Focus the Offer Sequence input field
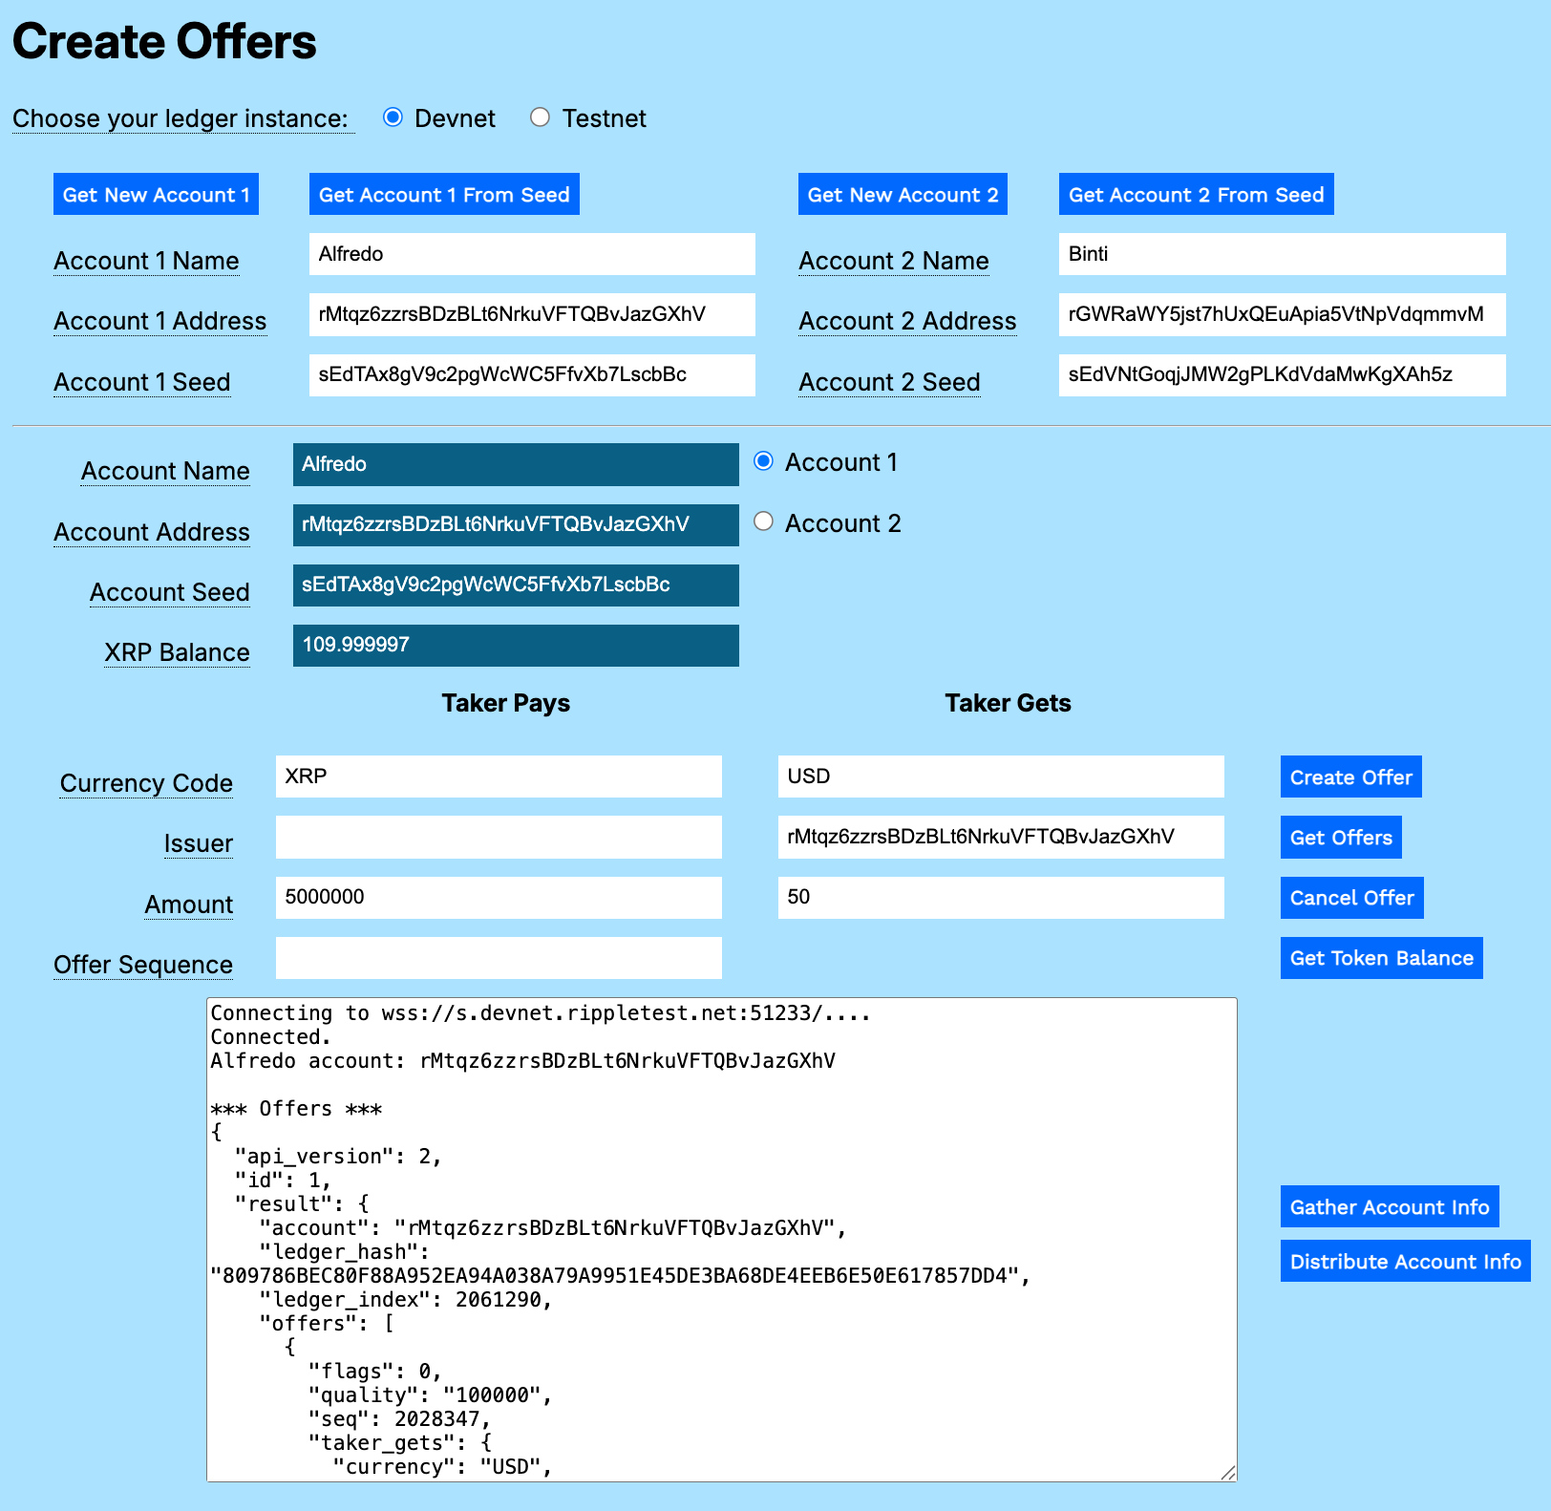 point(499,958)
